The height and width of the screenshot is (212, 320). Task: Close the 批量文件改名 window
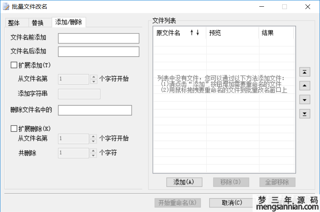pos(308,7)
